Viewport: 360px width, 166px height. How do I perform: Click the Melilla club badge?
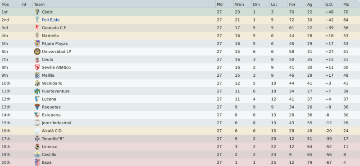click(37, 75)
